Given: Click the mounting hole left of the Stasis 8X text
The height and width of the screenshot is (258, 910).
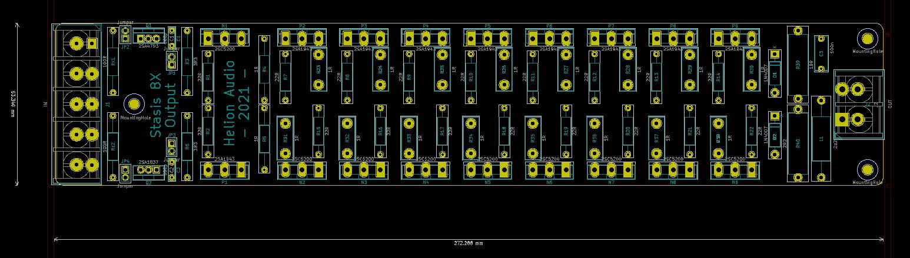Looking at the screenshot, I should (134, 105).
